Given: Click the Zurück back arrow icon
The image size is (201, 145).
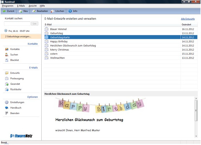Looking at the screenshot, I should (4, 11).
